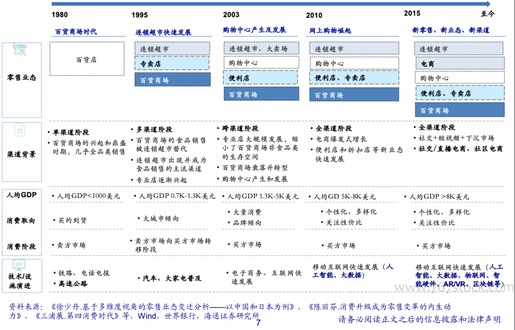Click the 大量消费 bullet
The image size is (515, 330).
(x=247, y=212)
